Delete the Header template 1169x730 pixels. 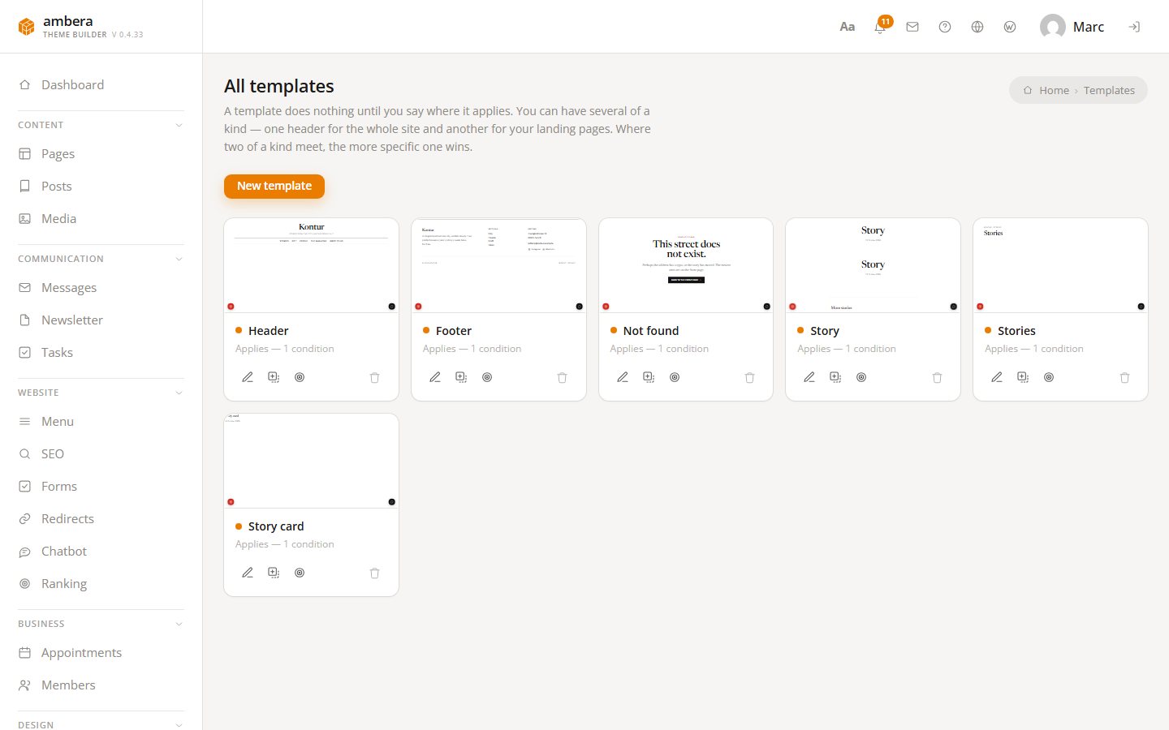click(374, 377)
